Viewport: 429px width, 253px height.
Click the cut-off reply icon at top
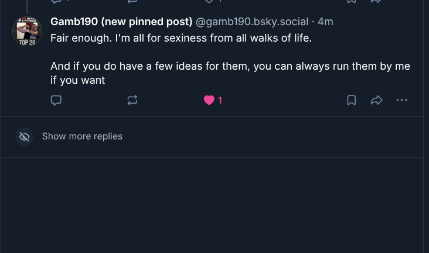[x=56, y=2]
